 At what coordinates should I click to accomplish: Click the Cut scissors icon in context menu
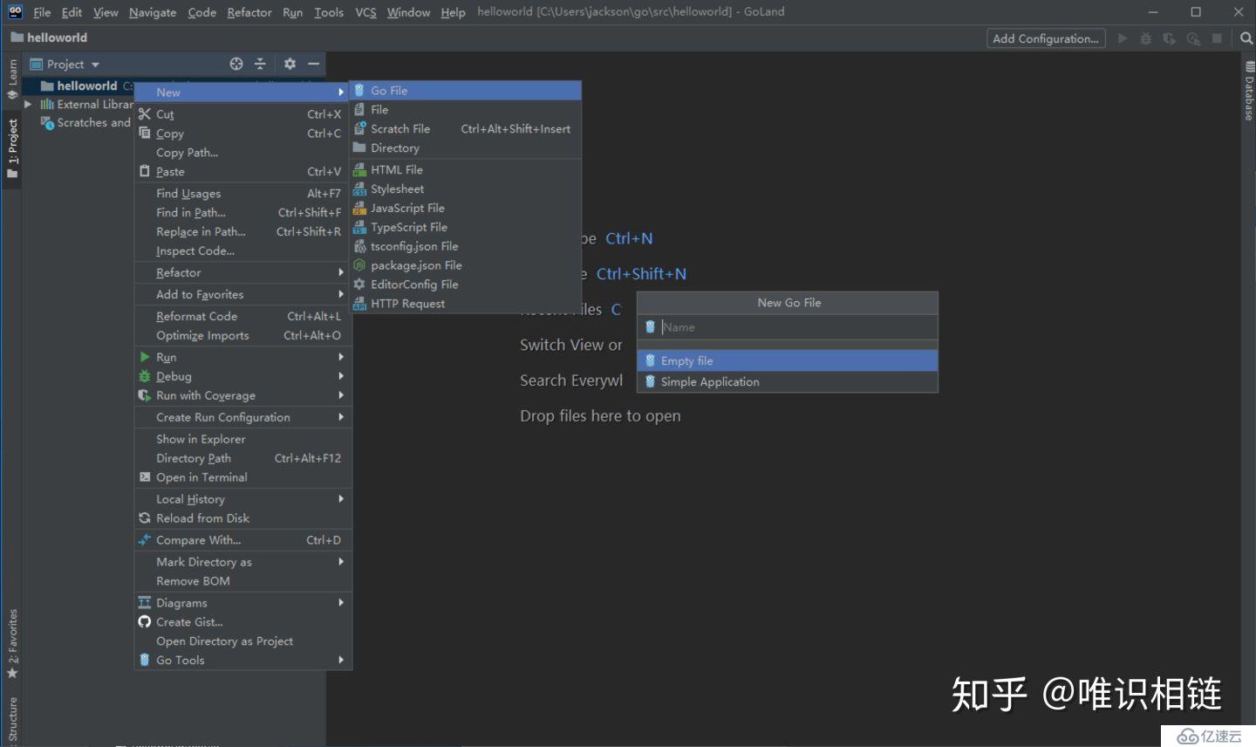click(145, 114)
